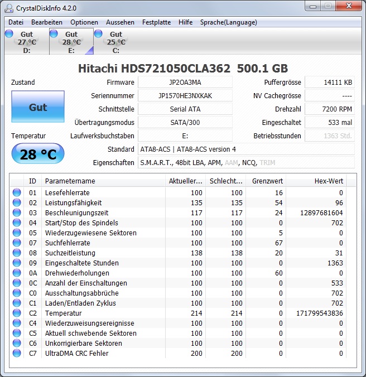Click status icon of Unkorrigierbare Sektoren row
366x377 pixels.
(17, 343)
